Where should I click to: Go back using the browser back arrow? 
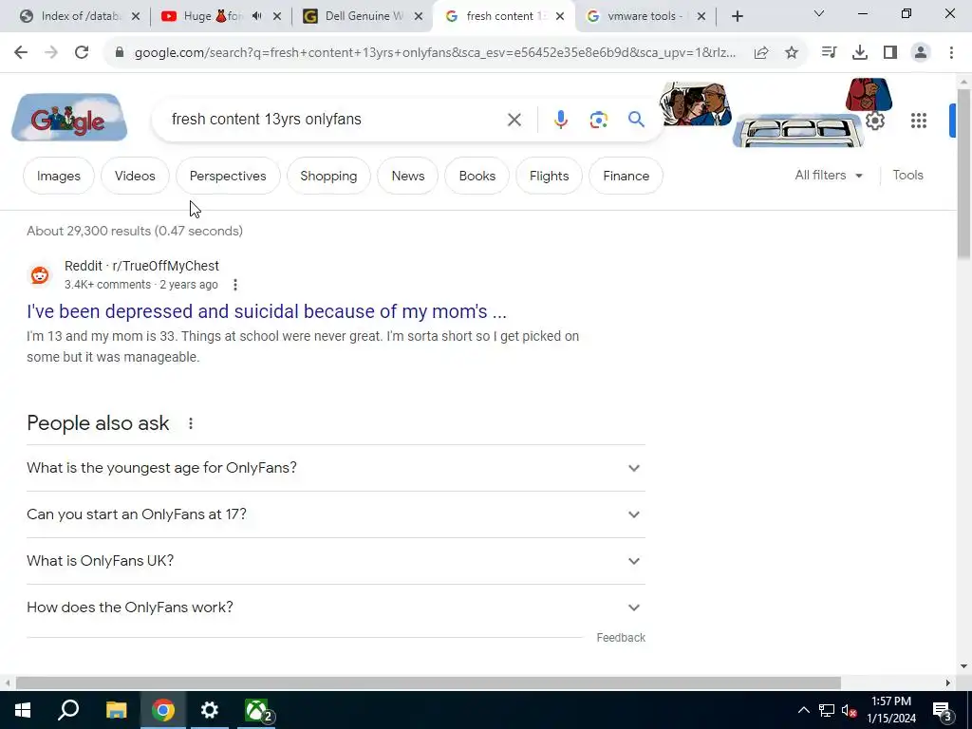point(21,52)
